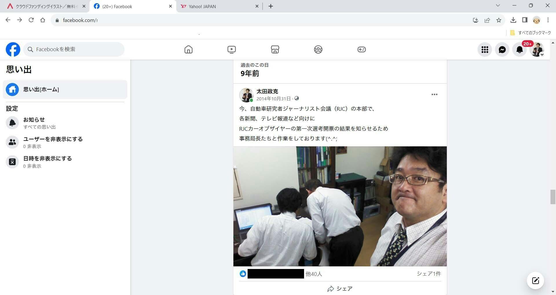Open the Messenger chat icon
This screenshot has width=556, height=295.
coord(502,50)
